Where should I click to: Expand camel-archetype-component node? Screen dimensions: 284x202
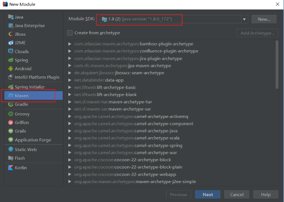70,124
